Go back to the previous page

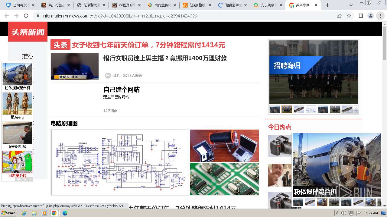(7, 16)
